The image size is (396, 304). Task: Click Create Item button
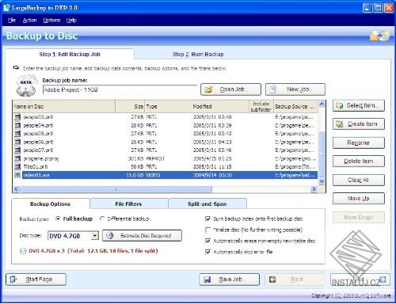pos(359,124)
